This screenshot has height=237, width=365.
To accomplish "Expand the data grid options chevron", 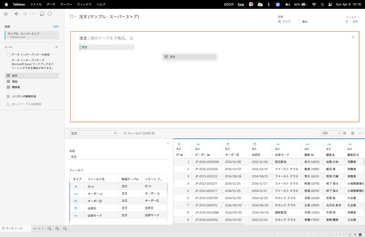I will (360, 133).
